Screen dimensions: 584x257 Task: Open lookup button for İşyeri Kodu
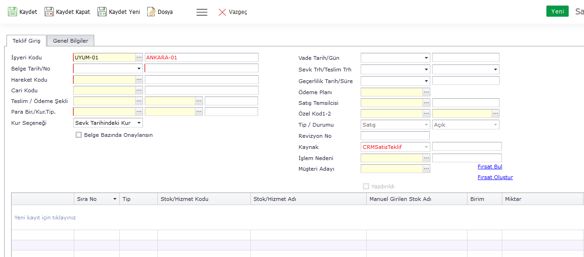(x=139, y=58)
